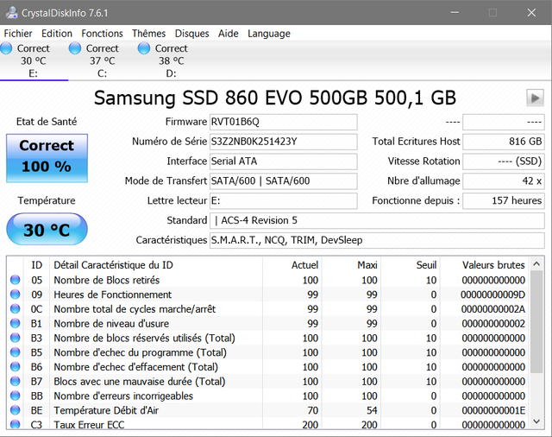Image resolution: width=552 pixels, height=437 pixels.
Task: Click status orb of attribute BB row
Action: tap(16, 396)
